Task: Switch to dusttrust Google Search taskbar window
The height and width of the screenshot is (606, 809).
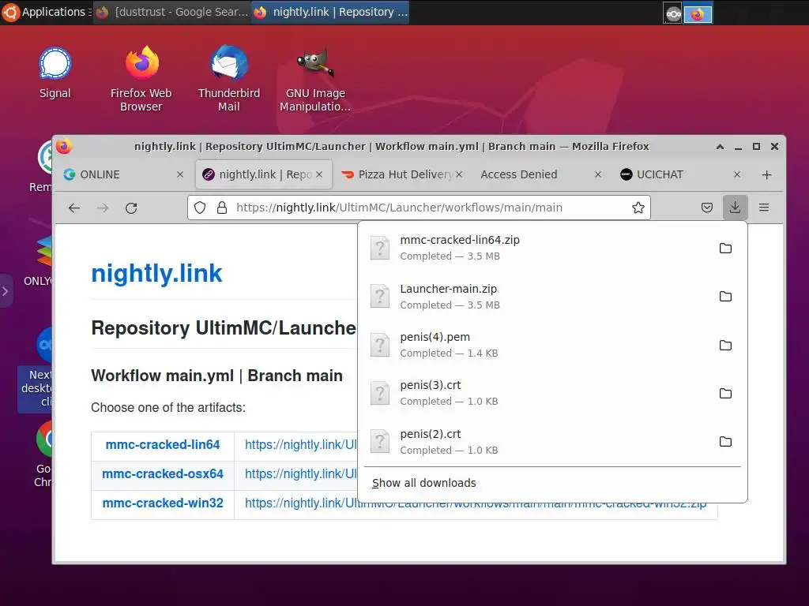Action: pos(172,12)
